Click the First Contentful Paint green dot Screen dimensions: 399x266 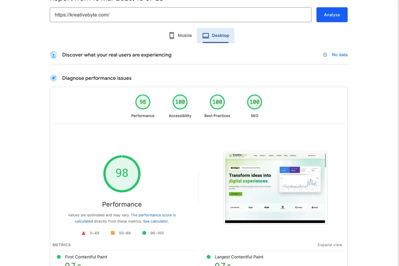(59, 257)
